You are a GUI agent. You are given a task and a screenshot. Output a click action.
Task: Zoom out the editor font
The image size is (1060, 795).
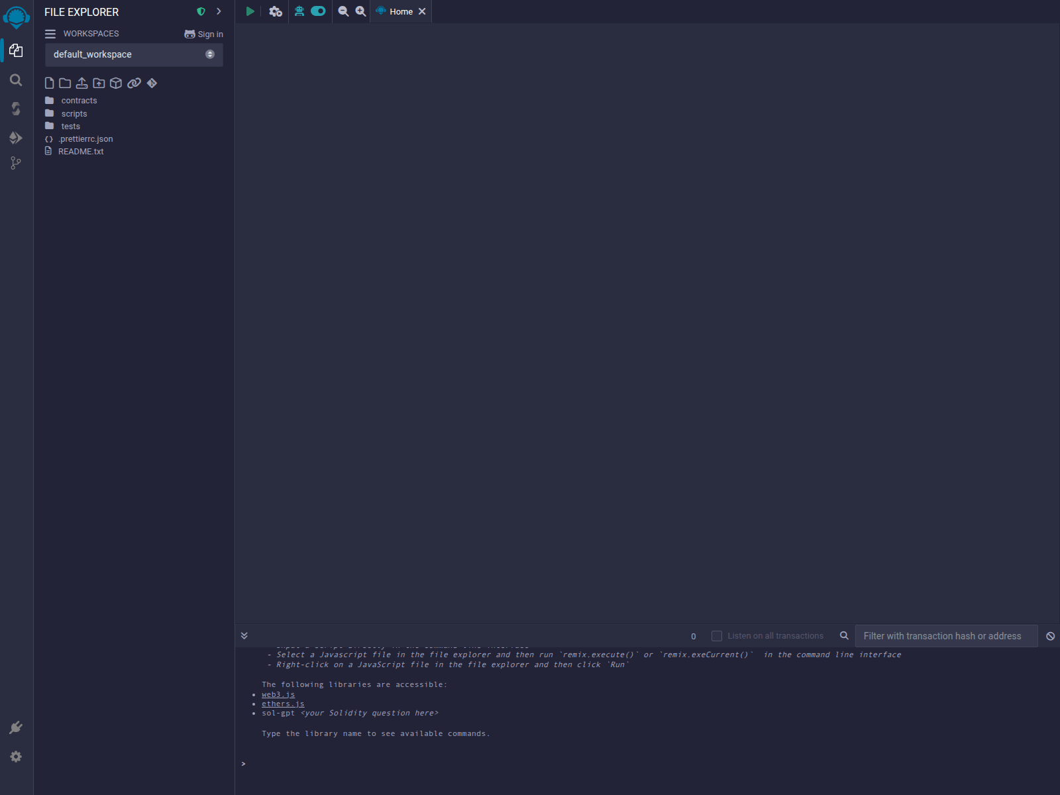point(343,11)
